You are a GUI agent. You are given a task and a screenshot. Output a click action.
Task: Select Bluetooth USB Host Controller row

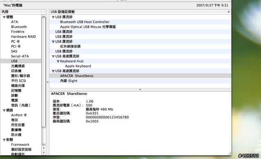[x=140, y=22]
